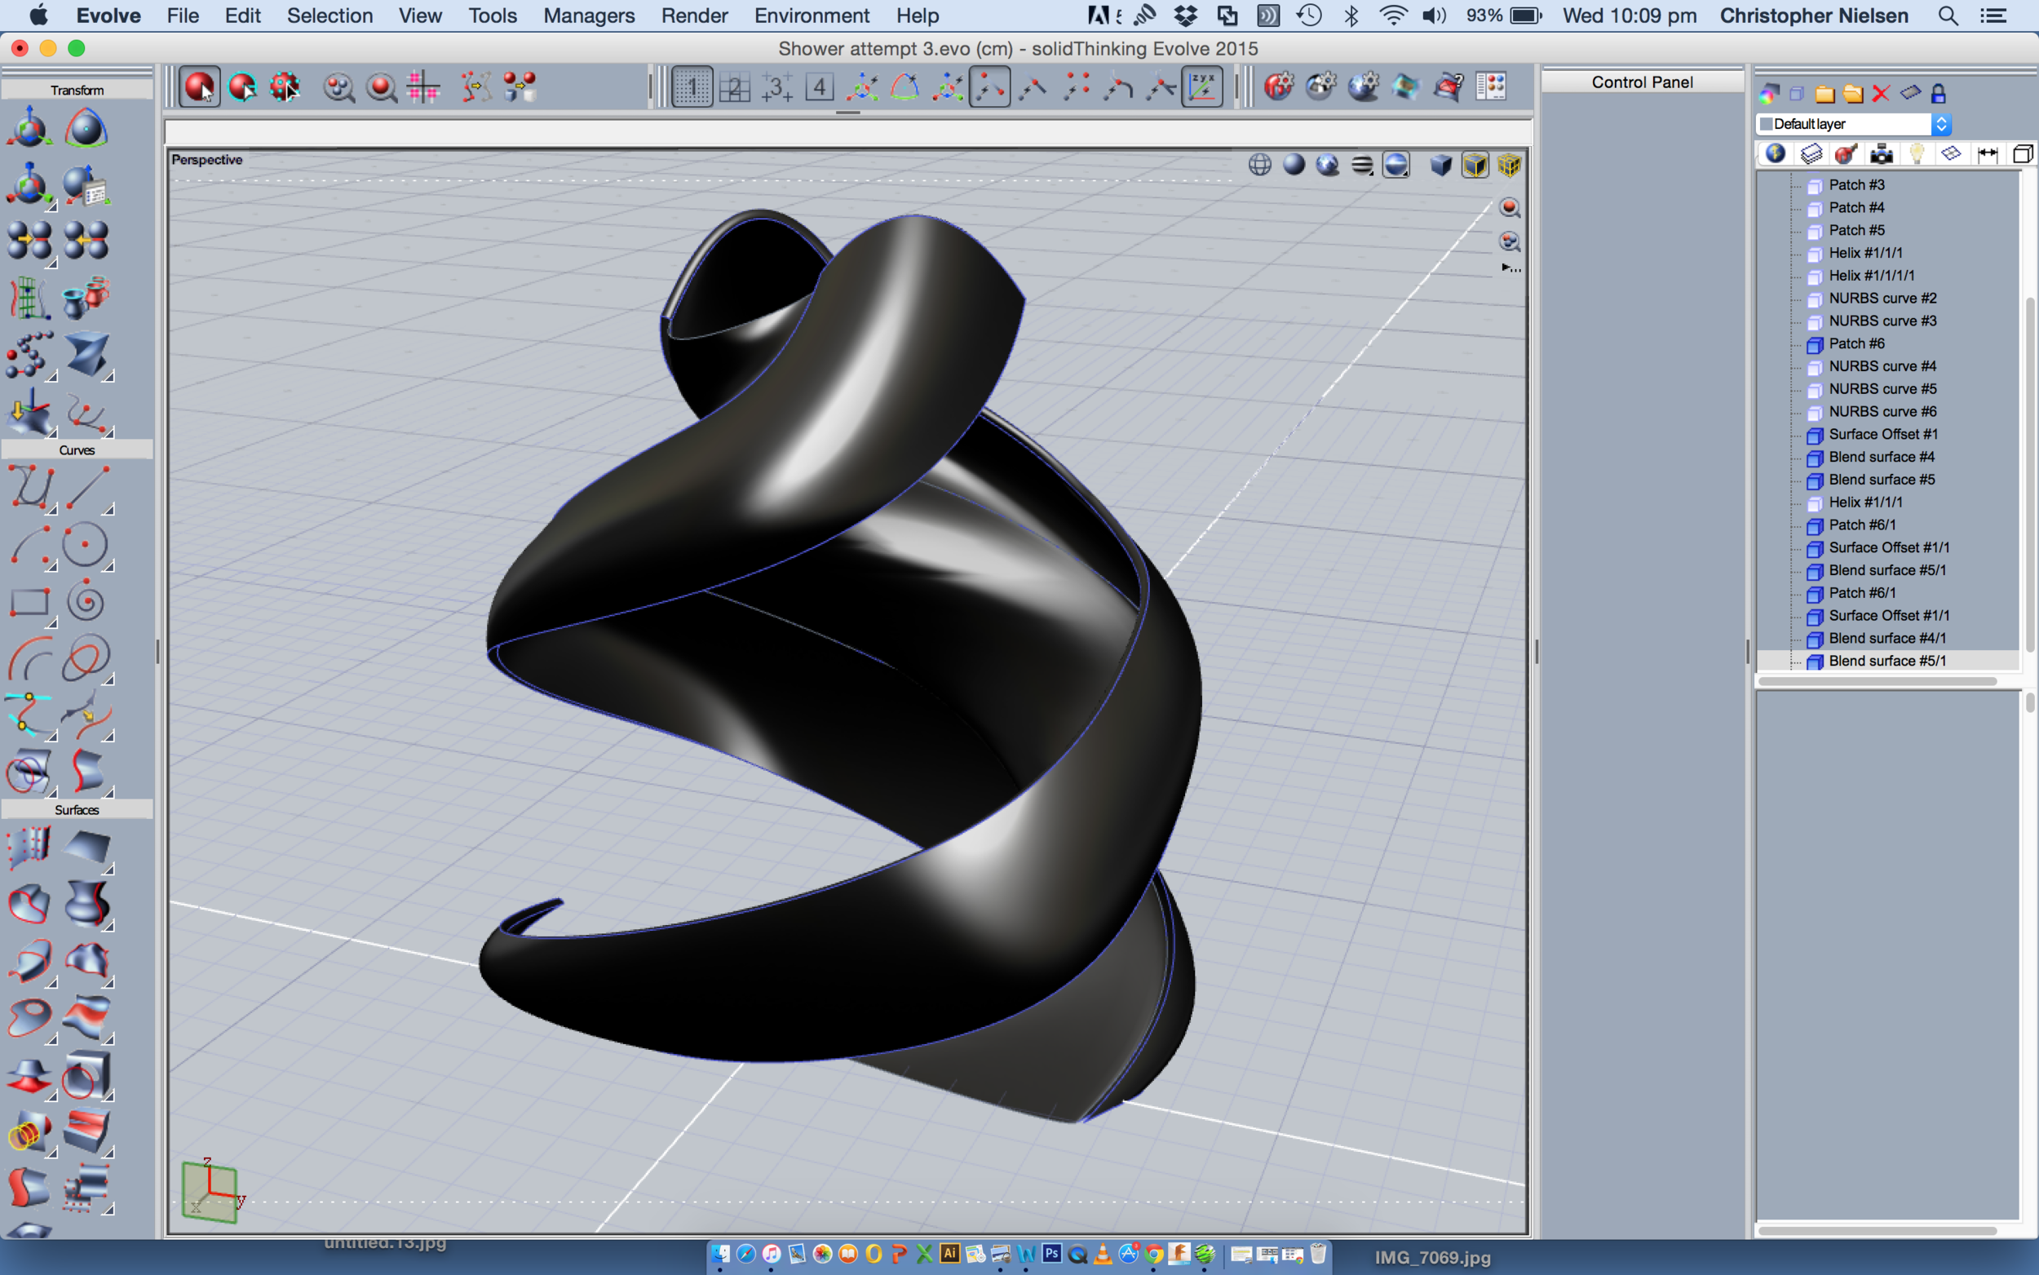The image size is (2039, 1275).
Task: Open the Environment menu
Action: click(x=812, y=15)
